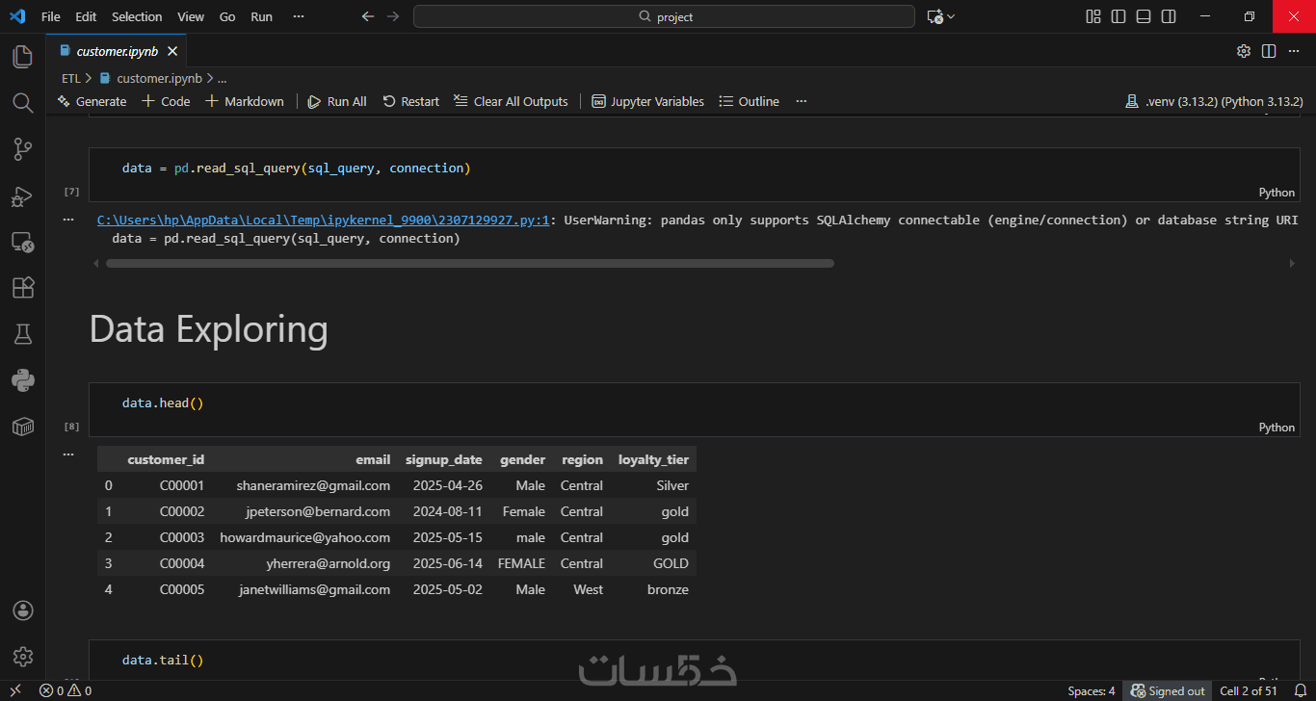The height and width of the screenshot is (701, 1316).
Task: Open the notebook Outline
Action: coord(749,101)
